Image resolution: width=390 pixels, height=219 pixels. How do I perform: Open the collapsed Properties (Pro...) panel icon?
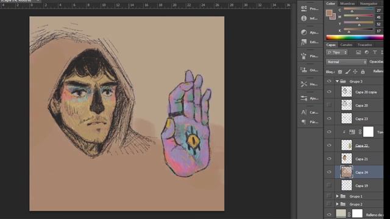pos(303,9)
